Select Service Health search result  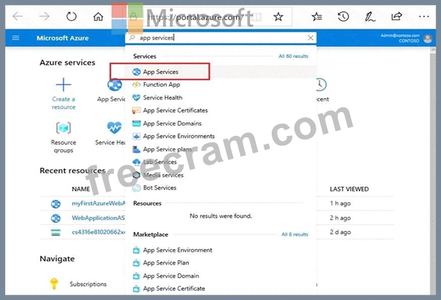pyautogui.click(x=220, y=97)
